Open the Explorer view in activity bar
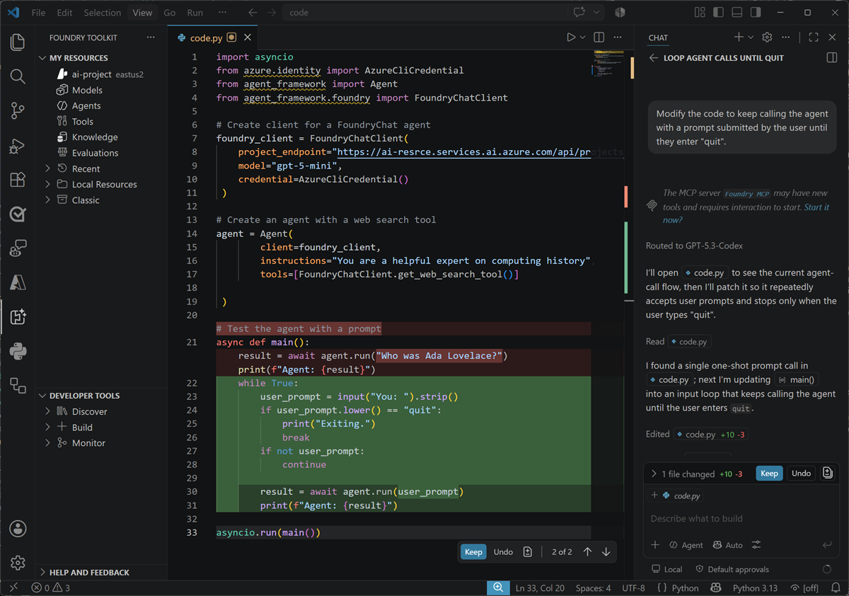 click(x=18, y=42)
